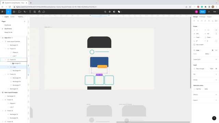Open the Logo instance swap dropdown

pyautogui.click(x=198, y=50)
